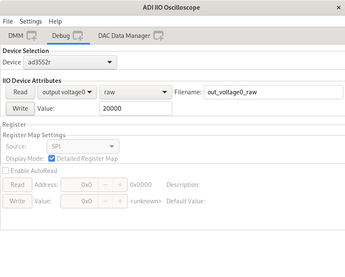Open the Device dropdown showing ad3552r
Screen dimensions: 345x277
(x=70, y=62)
